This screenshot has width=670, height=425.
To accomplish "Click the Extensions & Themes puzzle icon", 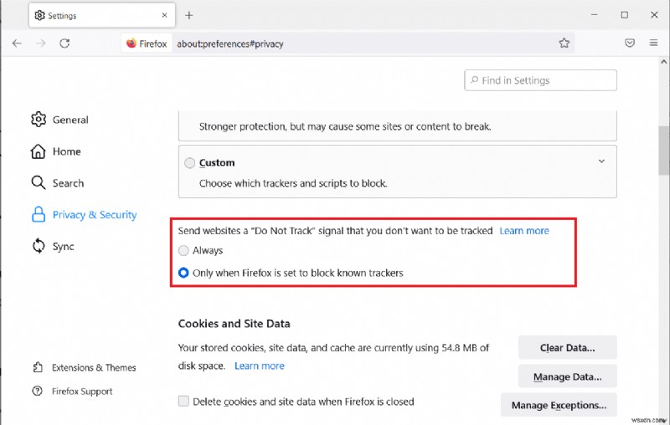I will point(38,367).
